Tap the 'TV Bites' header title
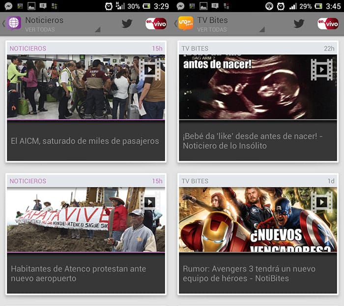Image resolution: width=344 pixels, height=306 pixels. (212, 20)
